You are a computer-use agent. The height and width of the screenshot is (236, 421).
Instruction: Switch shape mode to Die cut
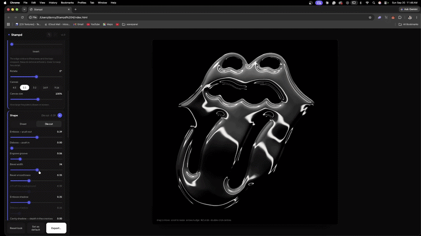(49, 124)
